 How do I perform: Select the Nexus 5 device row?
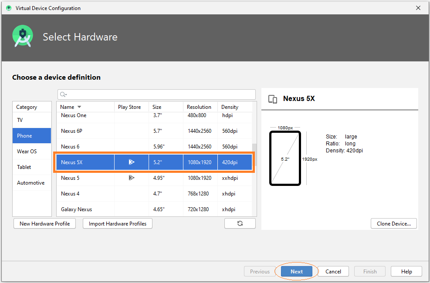tap(154, 178)
